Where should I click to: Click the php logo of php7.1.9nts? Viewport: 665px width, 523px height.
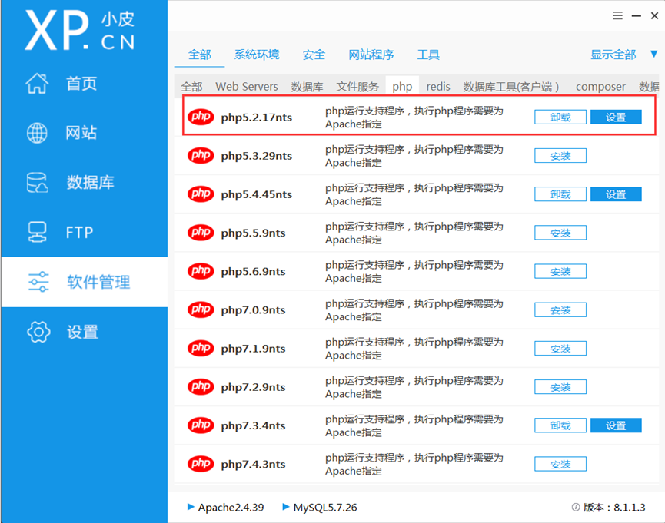pyautogui.click(x=201, y=349)
